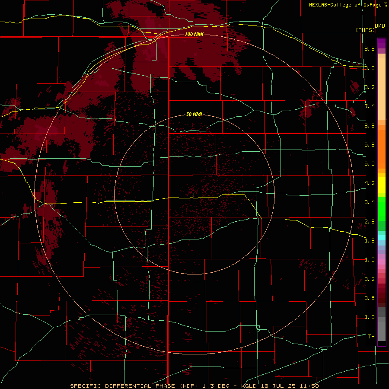
Task: Click the purple top color bar segment
Action: tap(382, 43)
